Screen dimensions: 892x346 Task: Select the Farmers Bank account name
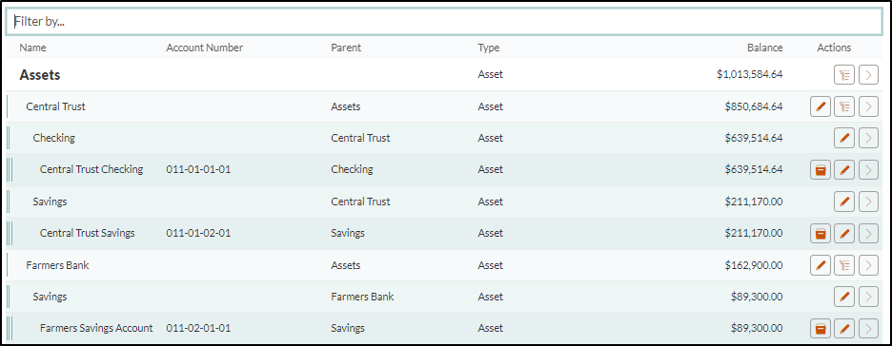57,265
